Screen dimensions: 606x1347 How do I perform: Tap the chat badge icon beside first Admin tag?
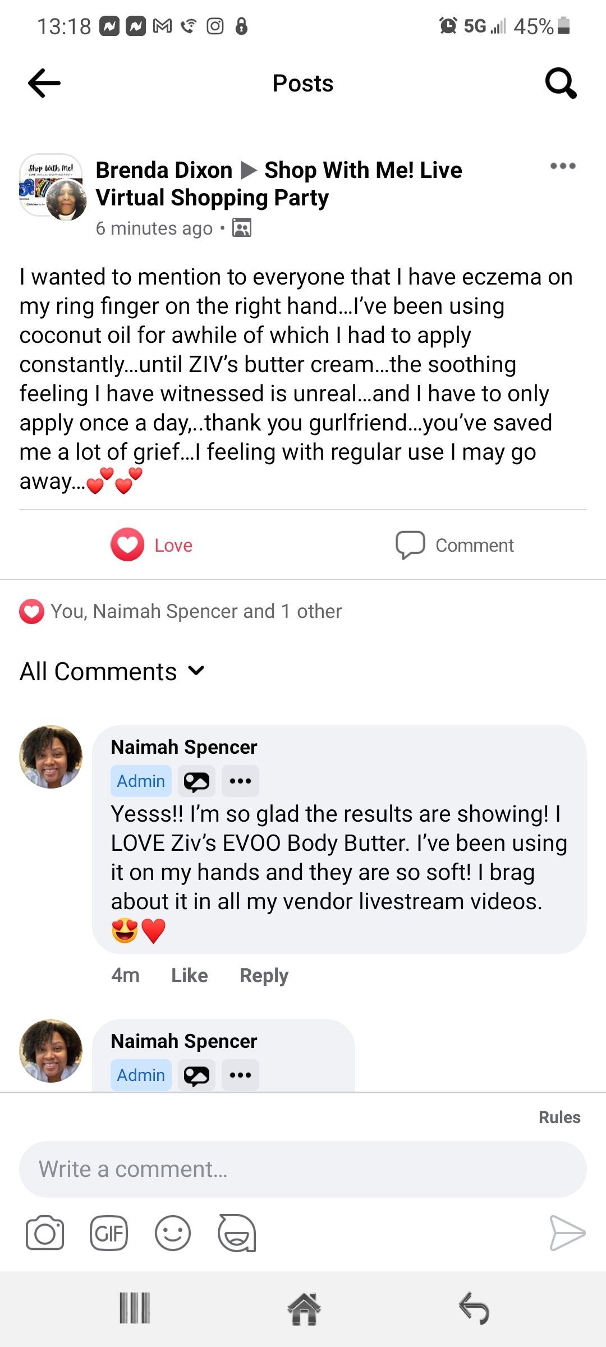(x=196, y=781)
